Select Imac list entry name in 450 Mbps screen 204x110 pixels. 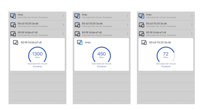point(85,15)
